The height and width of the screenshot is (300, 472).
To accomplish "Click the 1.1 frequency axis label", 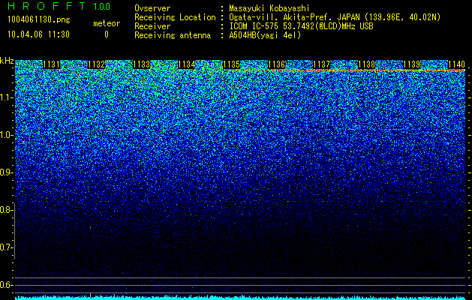I will 6,97.
